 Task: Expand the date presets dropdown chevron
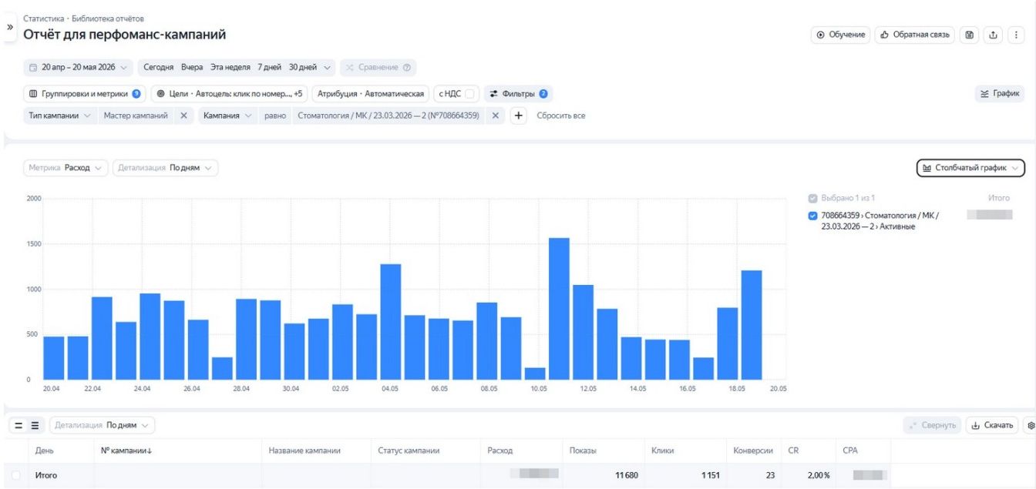(328, 68)
